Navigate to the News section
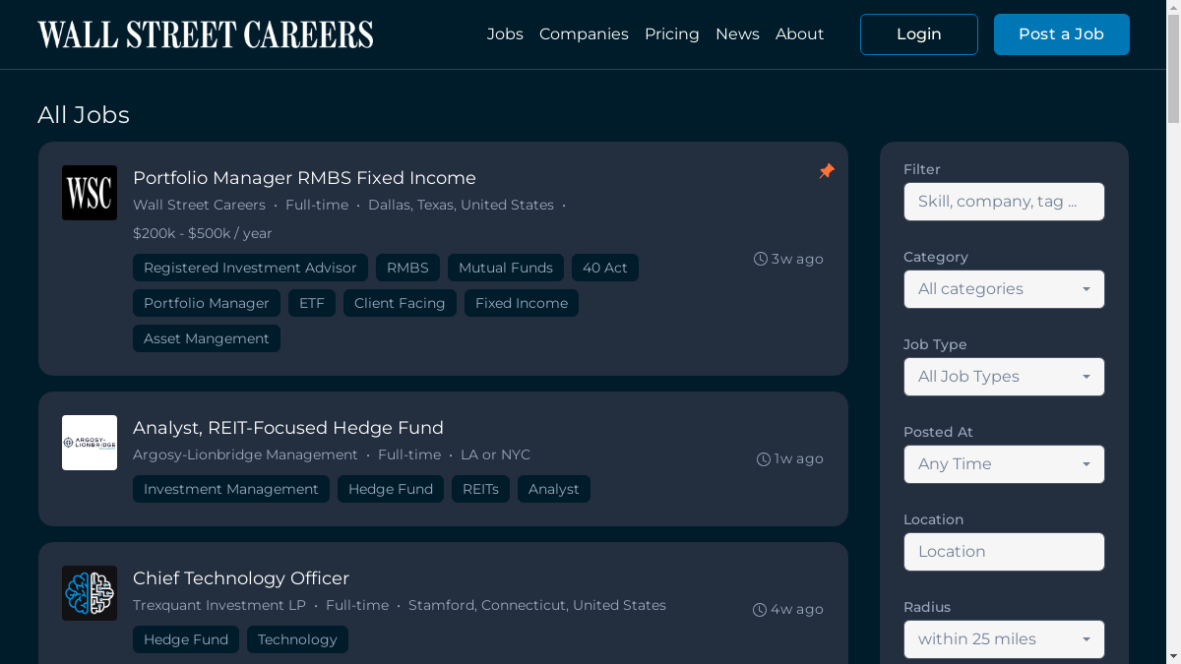The width and height of the screenshot is (1181, 664). pyautogui.click(x=737, y=34)
